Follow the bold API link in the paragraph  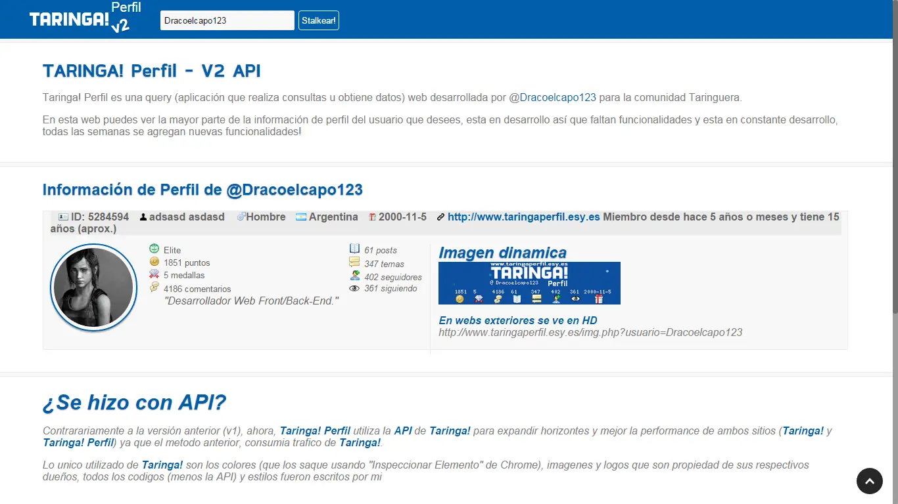pyautogui.click(x=403, y=431)
